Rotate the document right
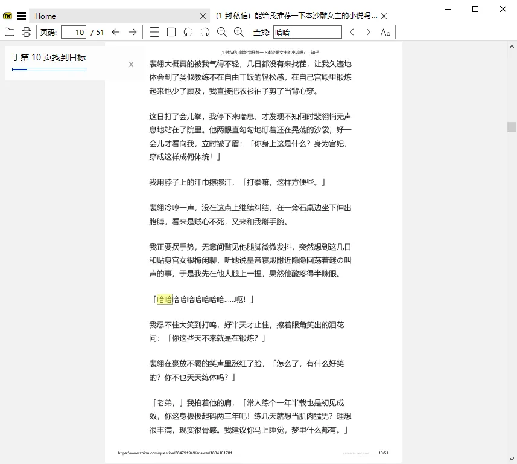The width and height of the screenshot is (517, 464). coord(205,32)
